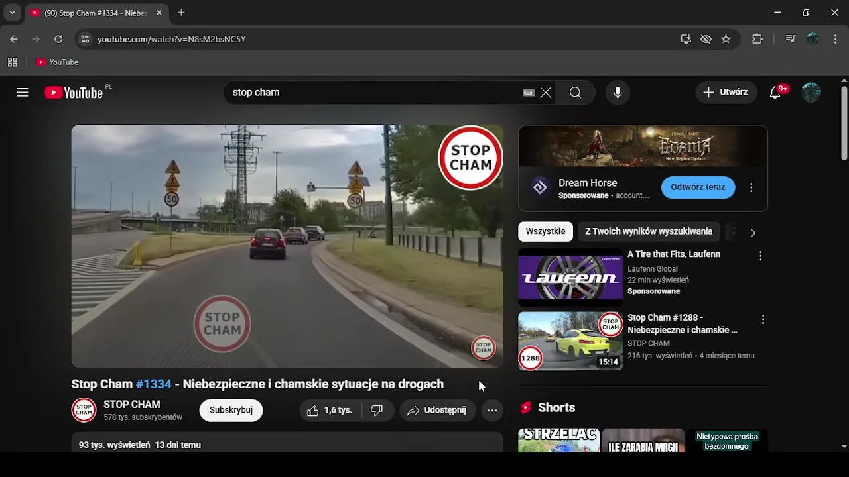The width and height of the screenshot is (849, 477).
Task: Go back in the browser
Action: point(14,39)
